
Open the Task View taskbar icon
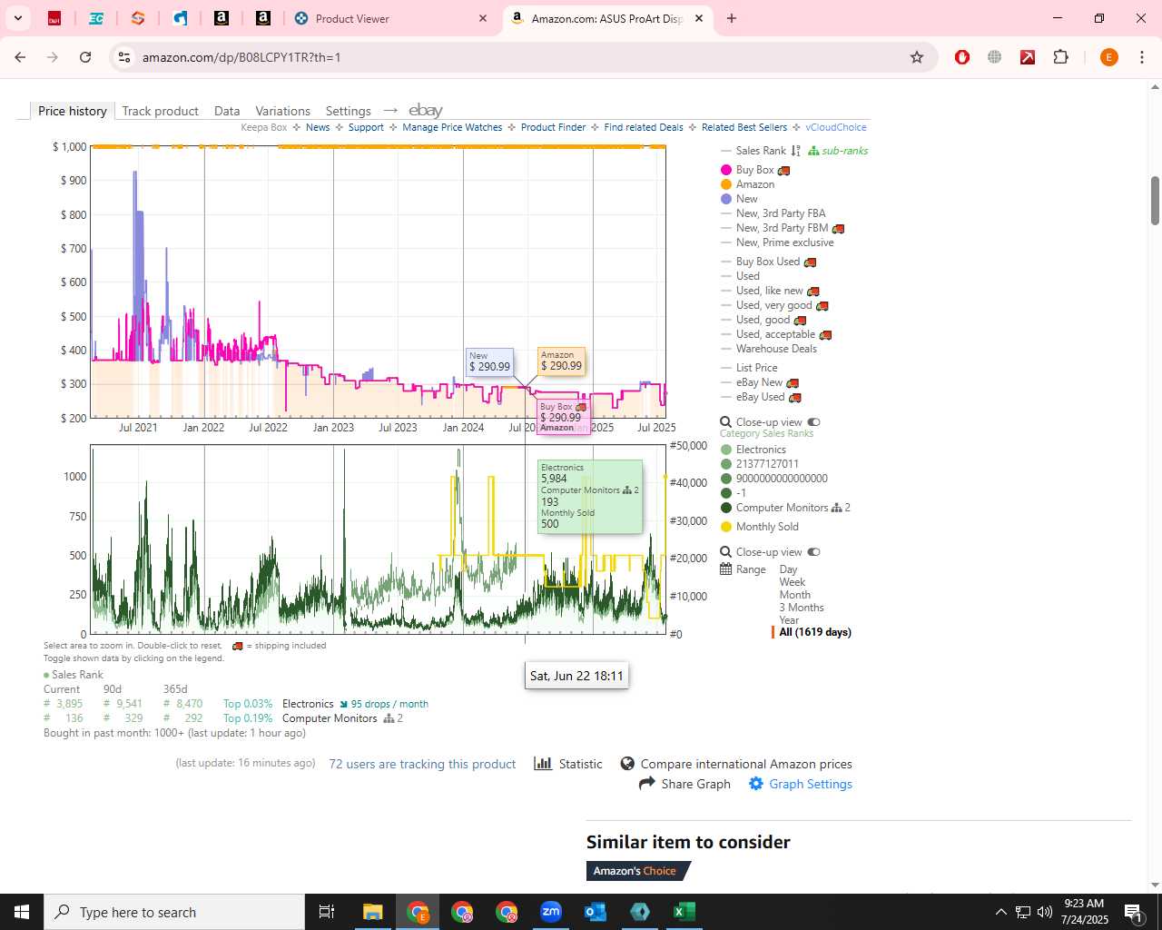point(327,912)
